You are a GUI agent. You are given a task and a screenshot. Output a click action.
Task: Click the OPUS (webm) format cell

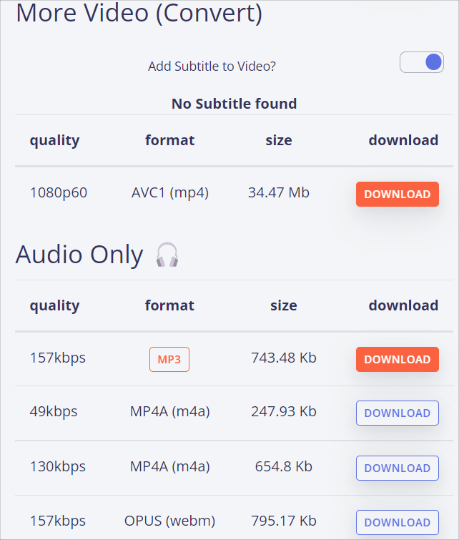point(169,521)
